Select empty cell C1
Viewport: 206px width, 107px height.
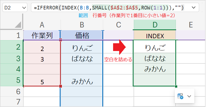118,35
